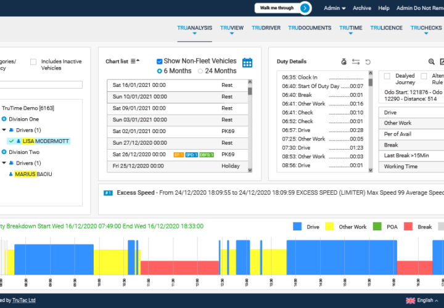
Task: Tick the Dealyed Journey checkbox
Action: 387,76
